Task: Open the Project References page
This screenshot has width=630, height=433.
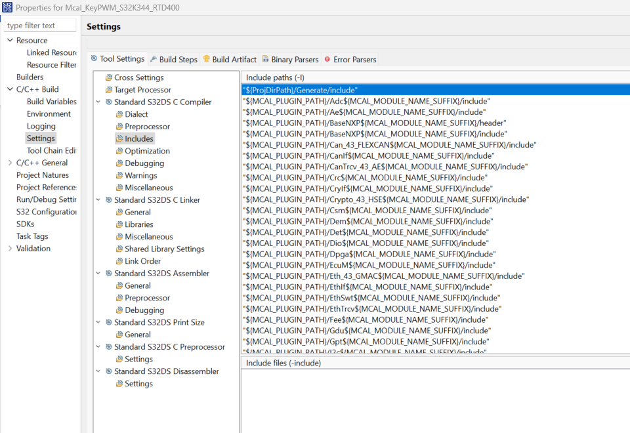Action: click(x=46, y=187)
